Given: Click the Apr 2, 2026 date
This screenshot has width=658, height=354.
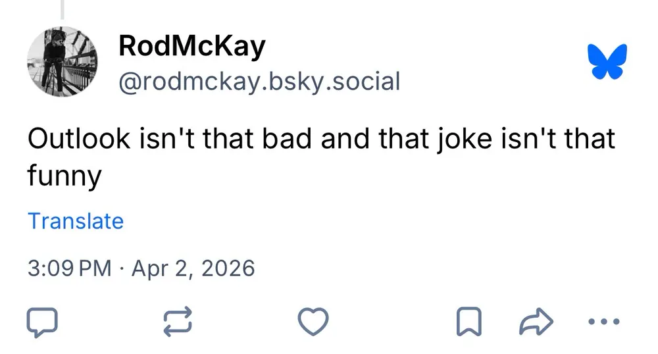Looking at the screenshot, I should point(193,268).
